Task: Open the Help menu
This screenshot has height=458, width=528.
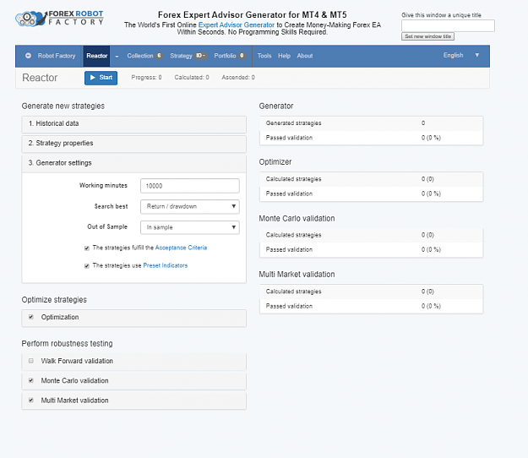Action: (x=284, y=56)
